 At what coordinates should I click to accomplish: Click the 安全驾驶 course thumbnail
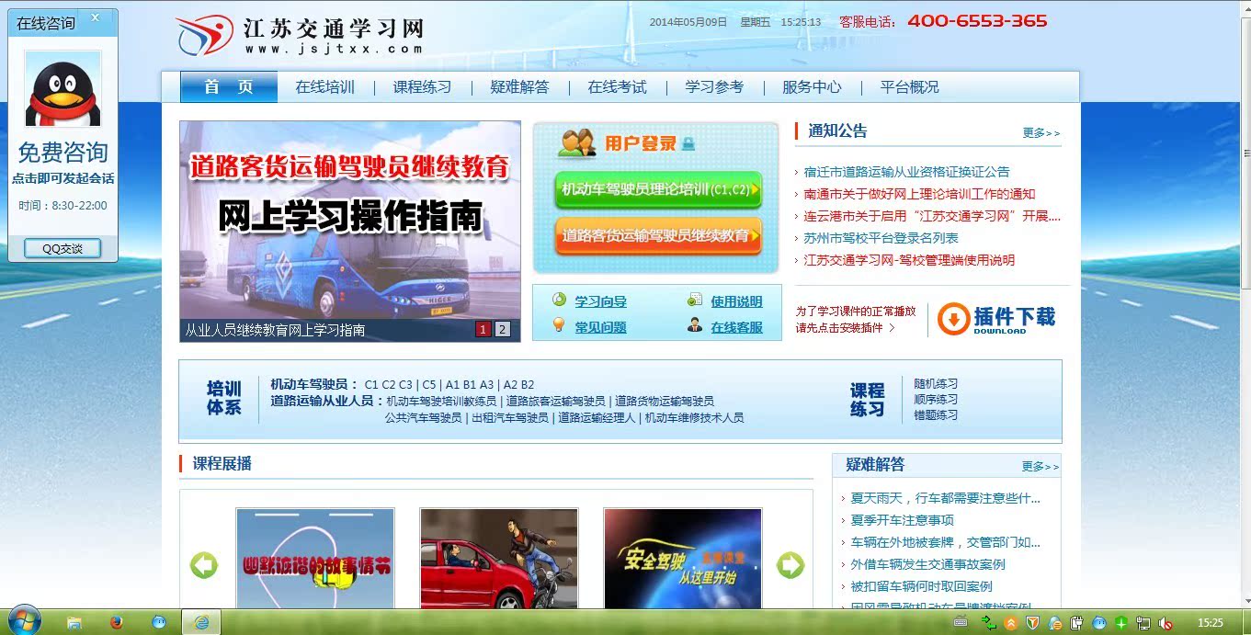point(682,556)
